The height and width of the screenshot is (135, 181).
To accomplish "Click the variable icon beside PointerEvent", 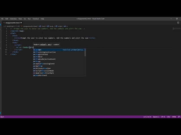I will [x=34, y=75].
